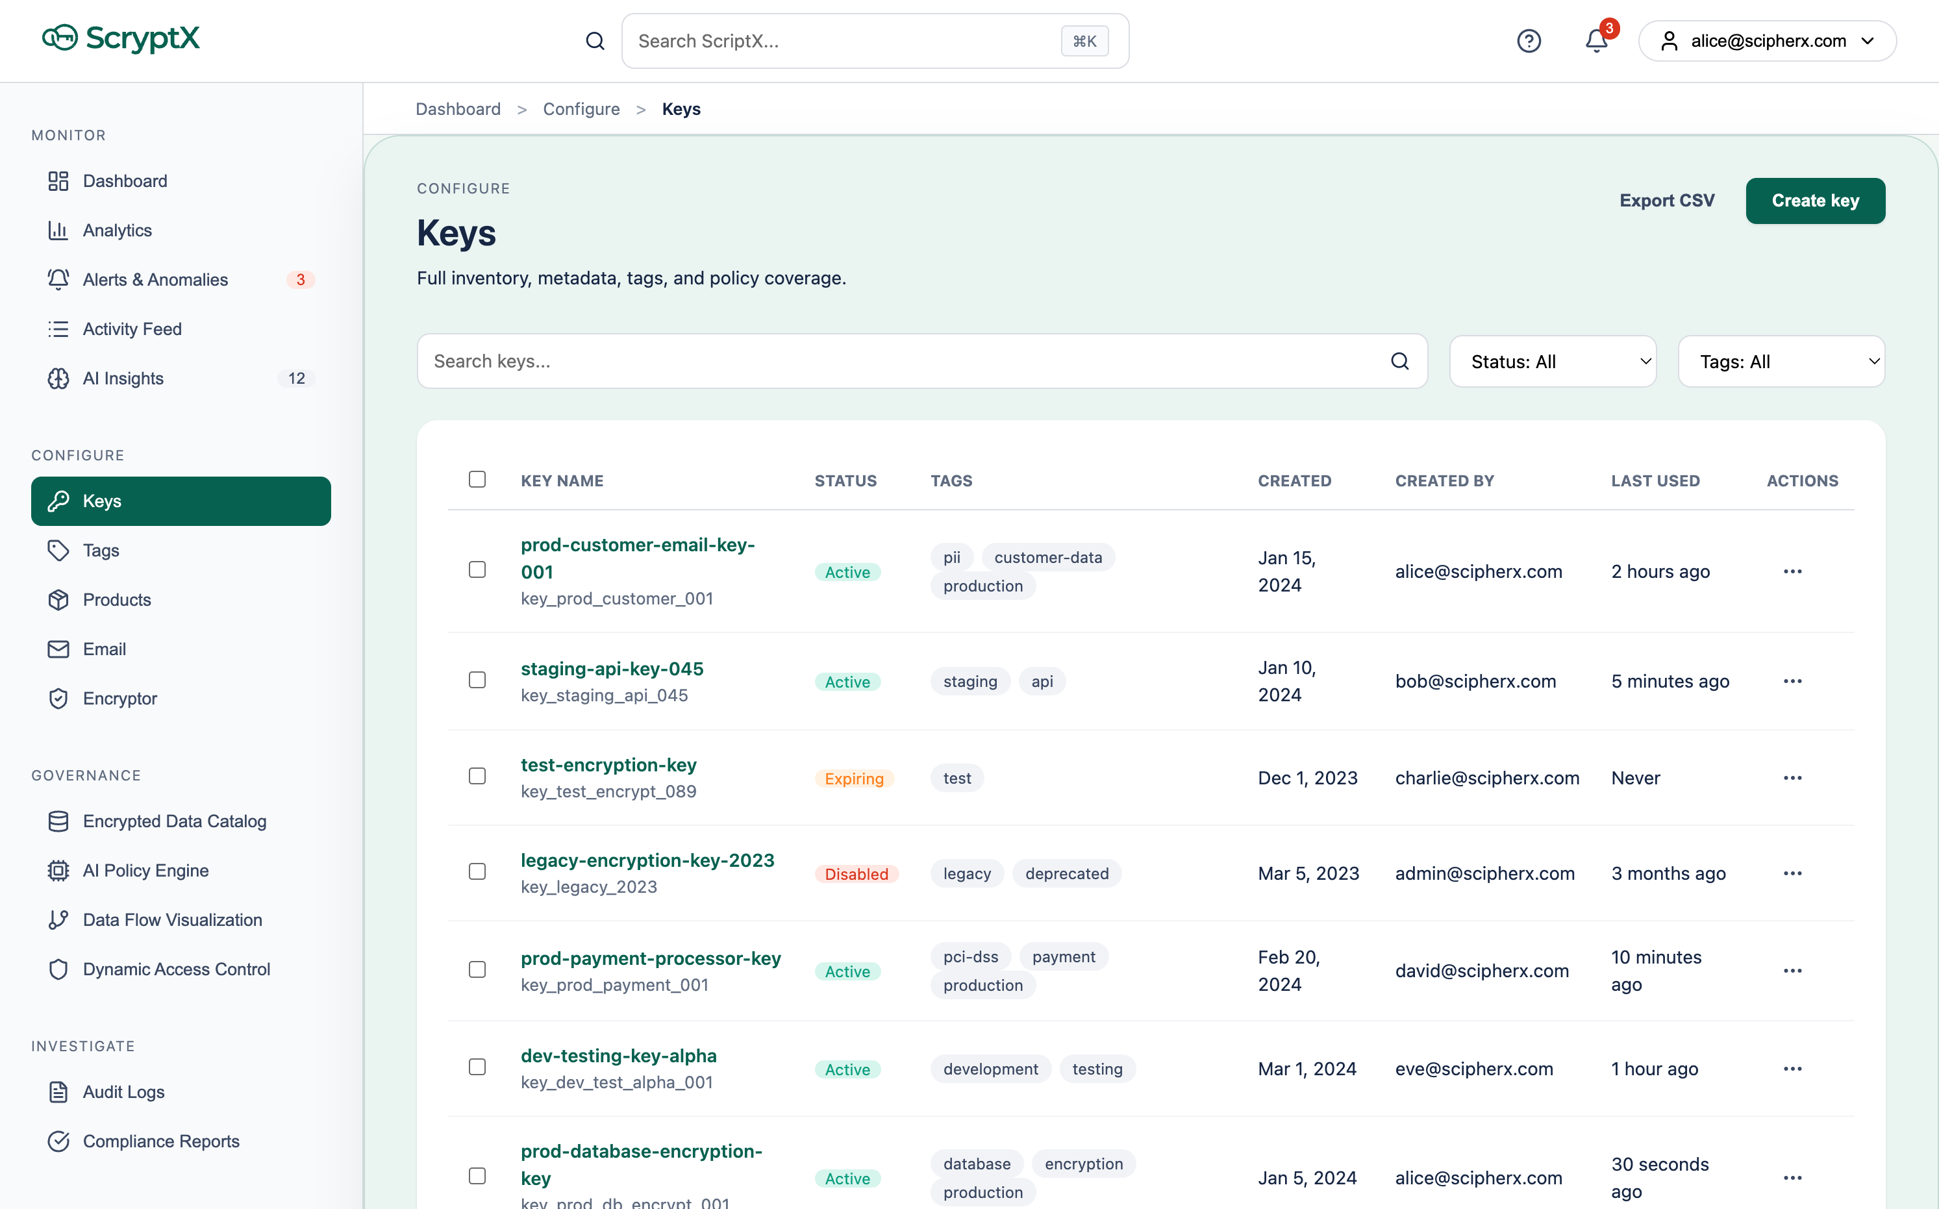Click the Products box icon
The image size is (1939, 1209).
[x=58, y=600]
